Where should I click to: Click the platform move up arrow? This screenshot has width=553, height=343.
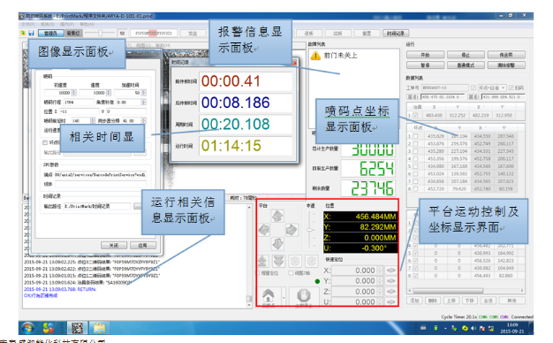[277, 216]
